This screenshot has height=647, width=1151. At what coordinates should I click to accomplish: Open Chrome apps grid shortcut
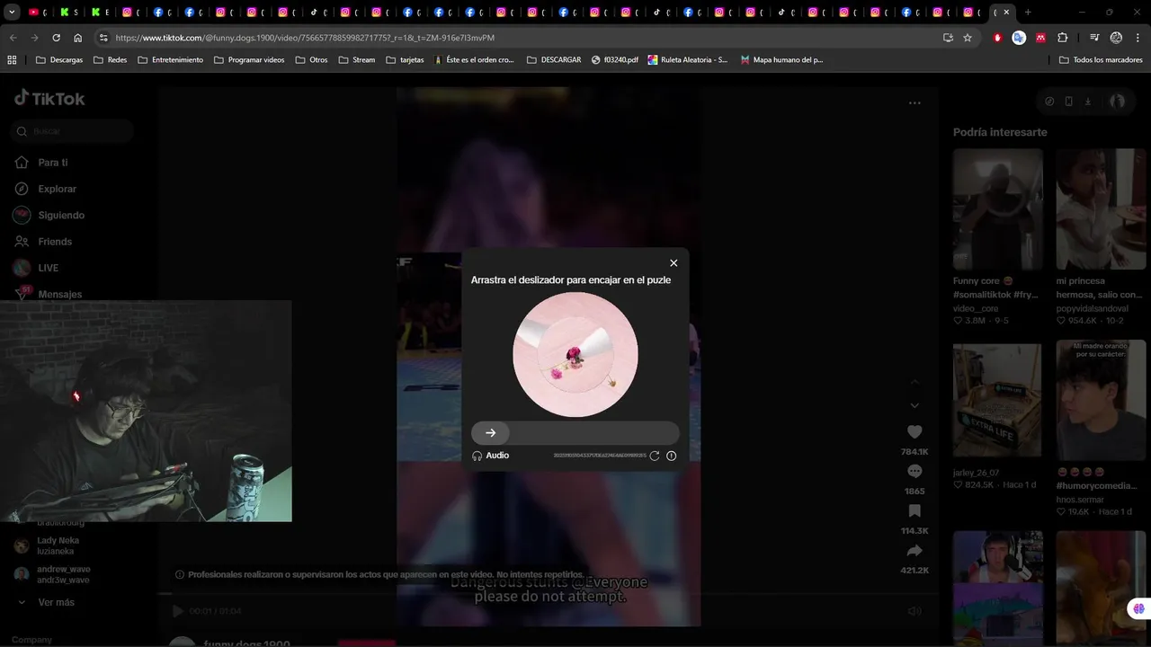tap(12, 60)
